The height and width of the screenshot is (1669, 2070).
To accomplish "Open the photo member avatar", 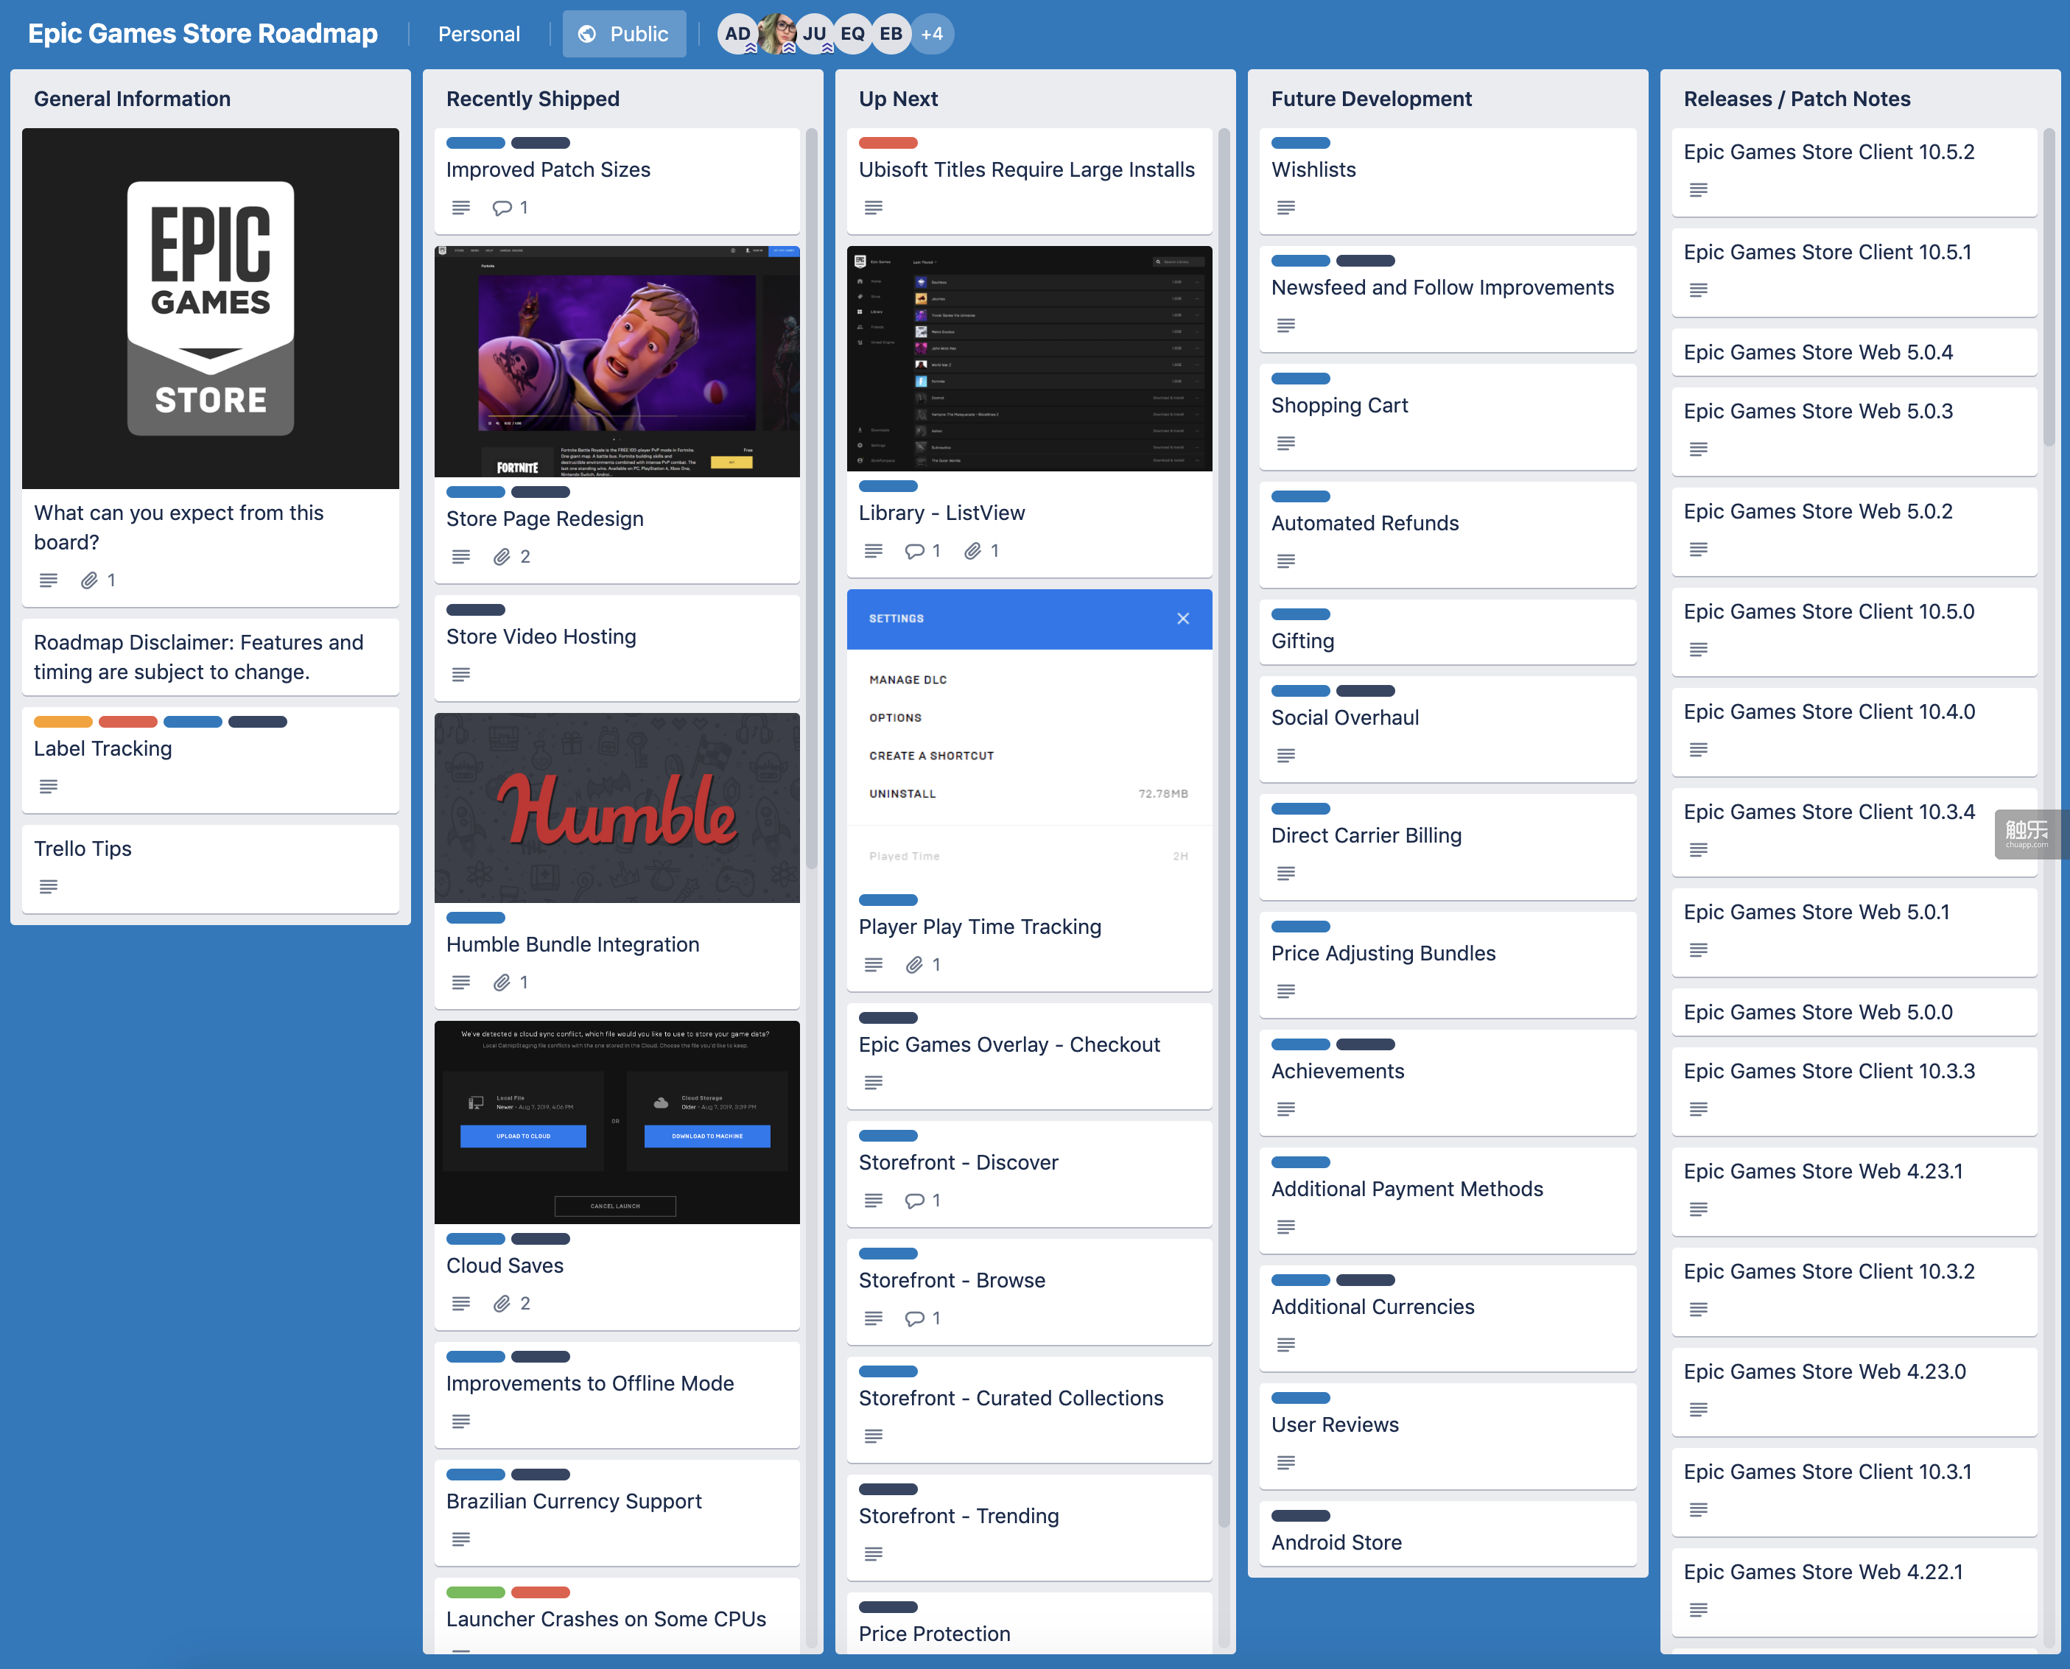I will (x=777, y=34).
